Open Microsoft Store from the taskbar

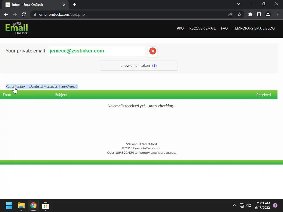tap(46, 205)
